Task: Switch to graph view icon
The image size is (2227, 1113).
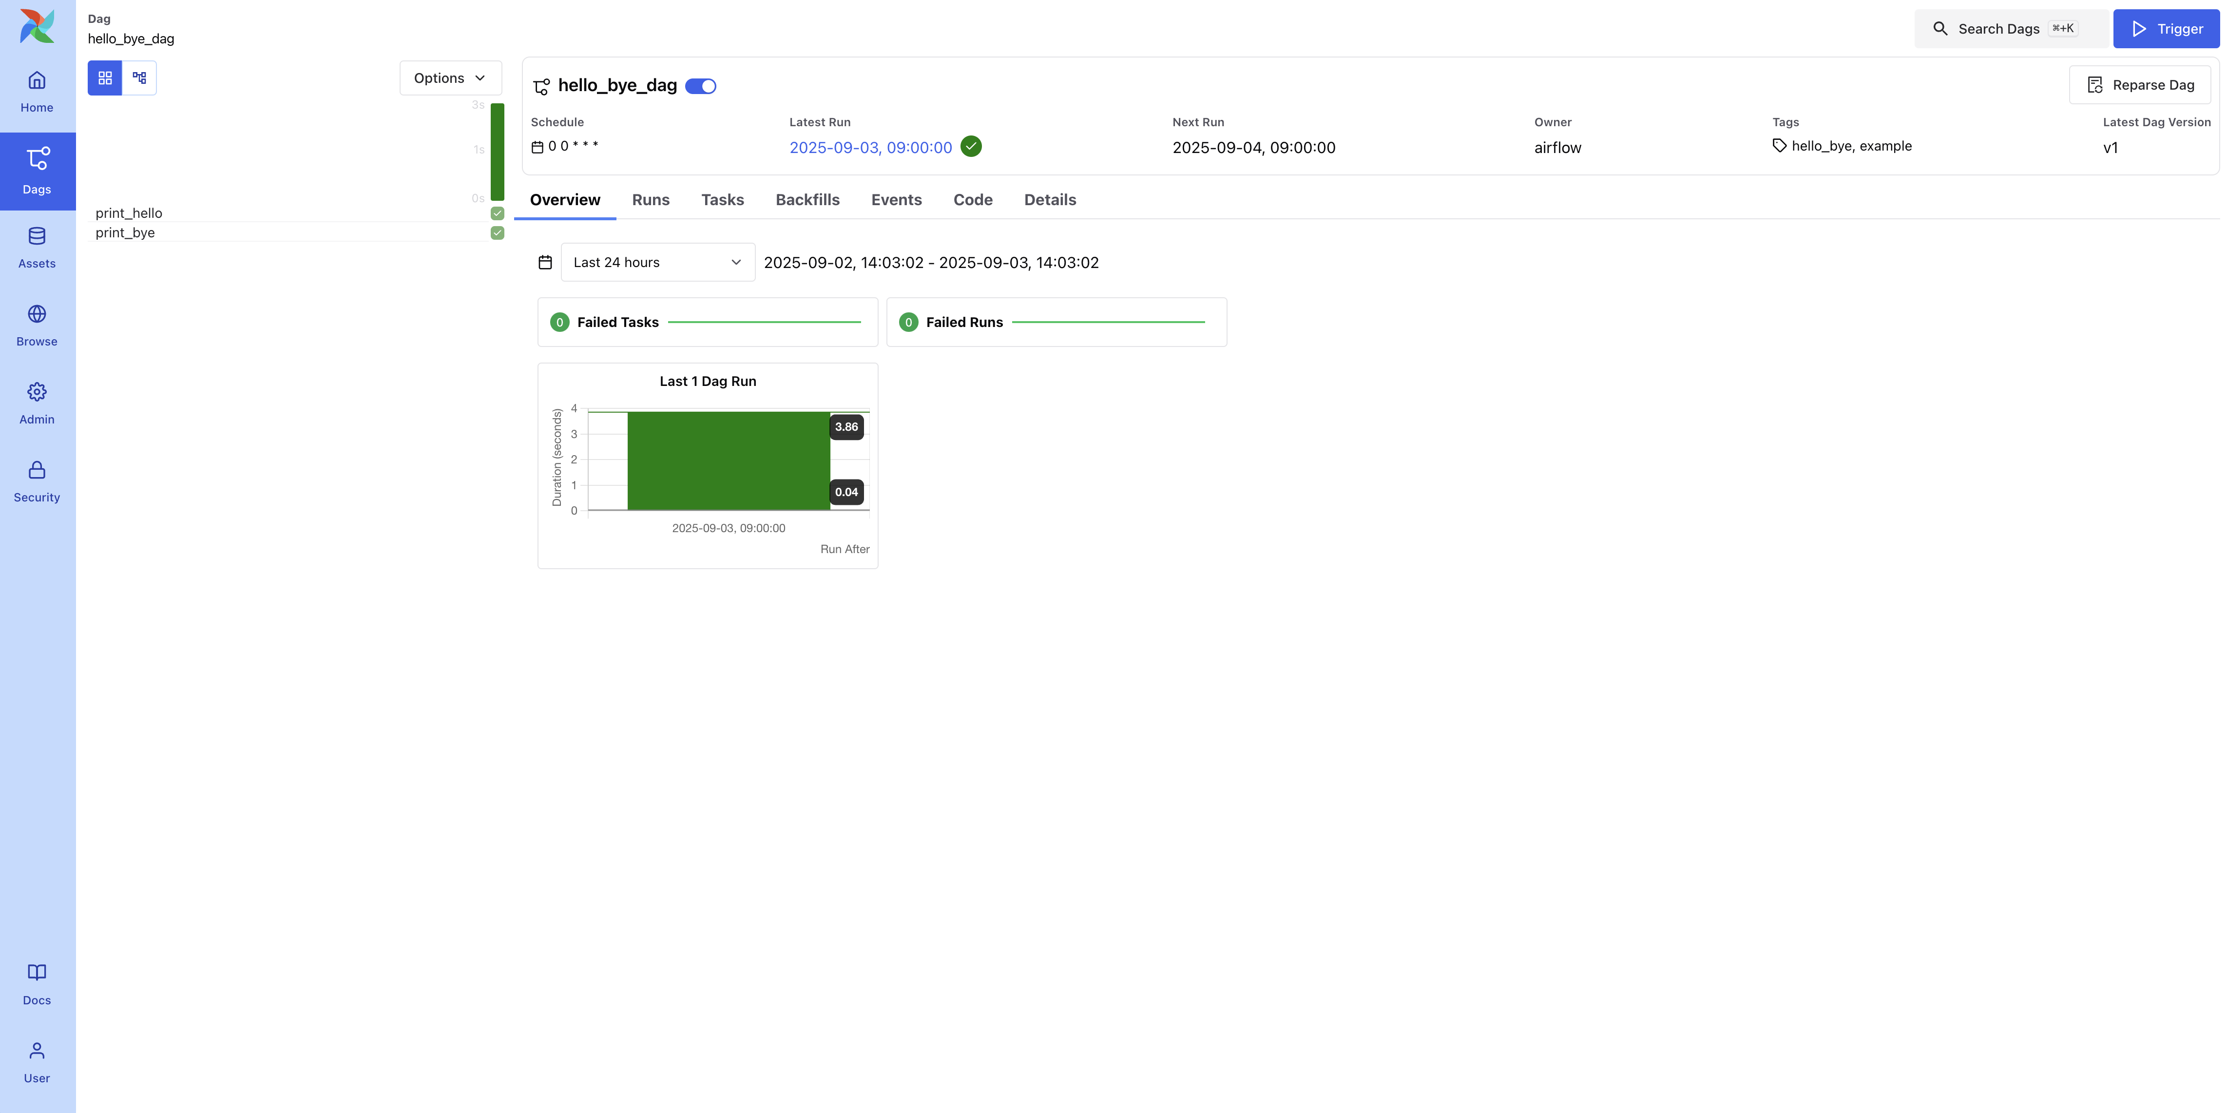Action: (139, 78)
